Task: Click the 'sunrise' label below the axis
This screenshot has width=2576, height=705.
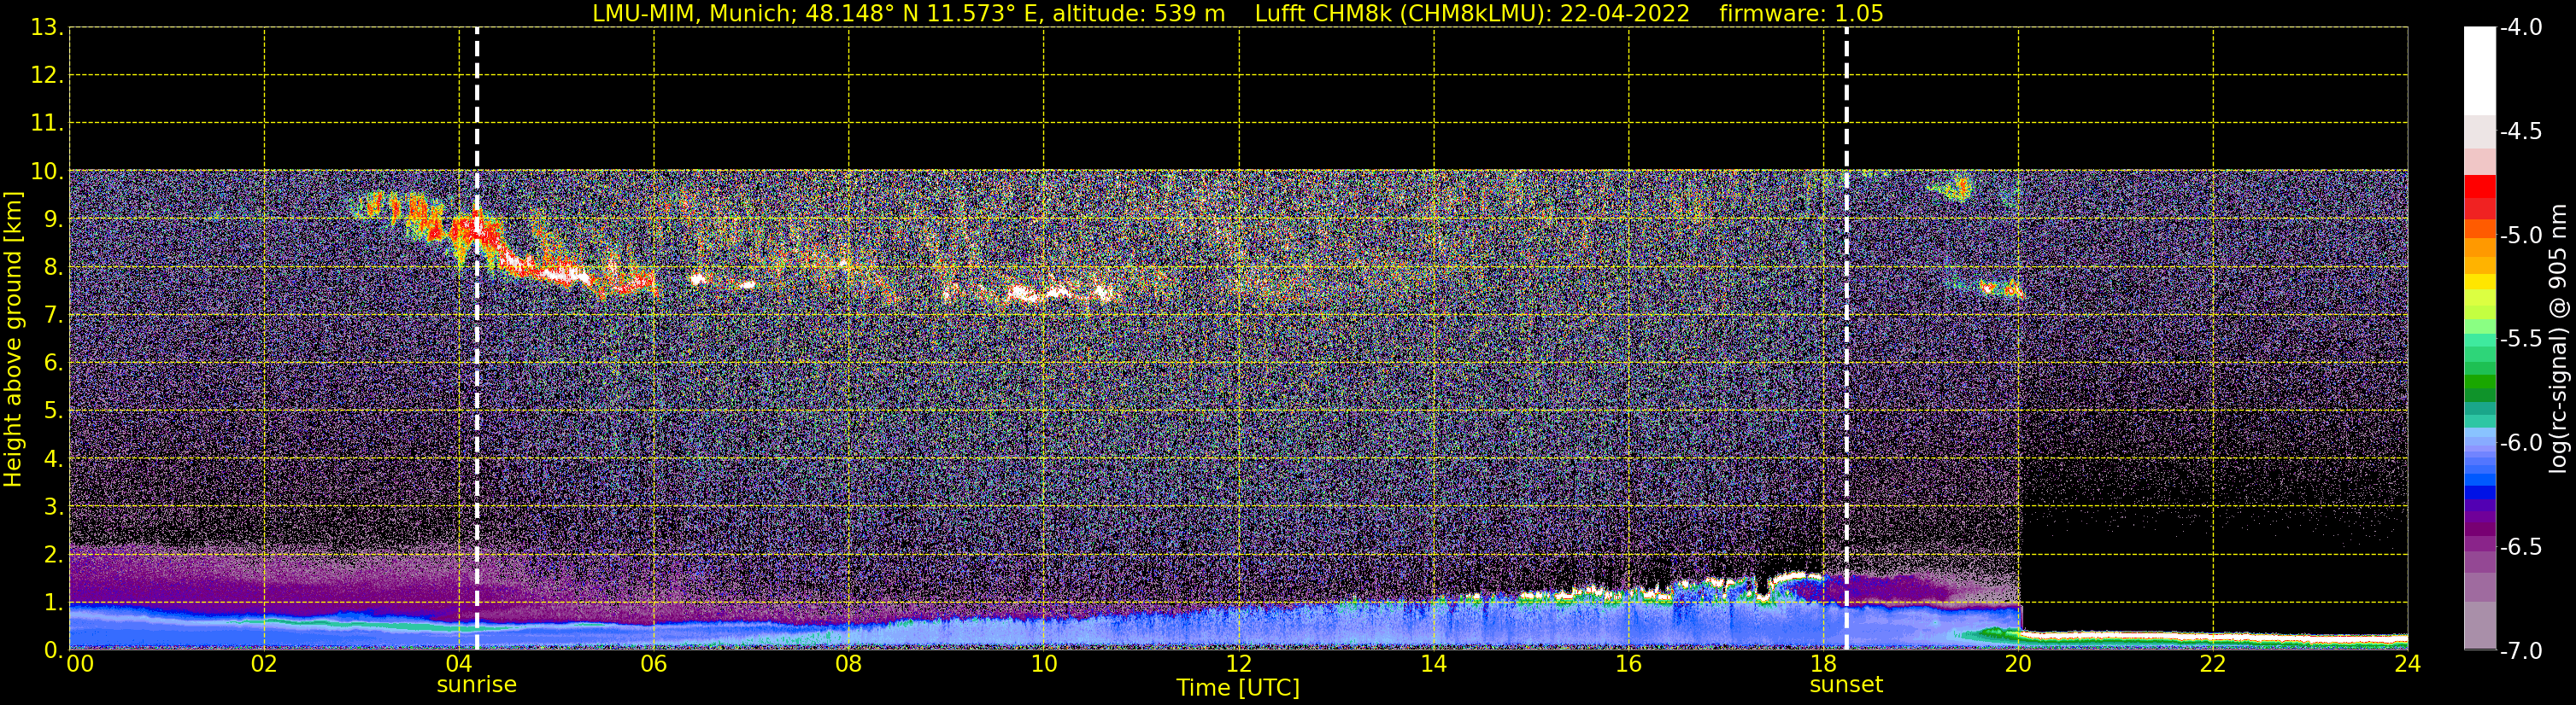Action: point(477,685)
